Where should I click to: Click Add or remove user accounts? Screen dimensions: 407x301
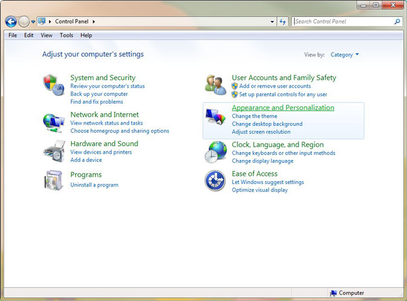275,86
